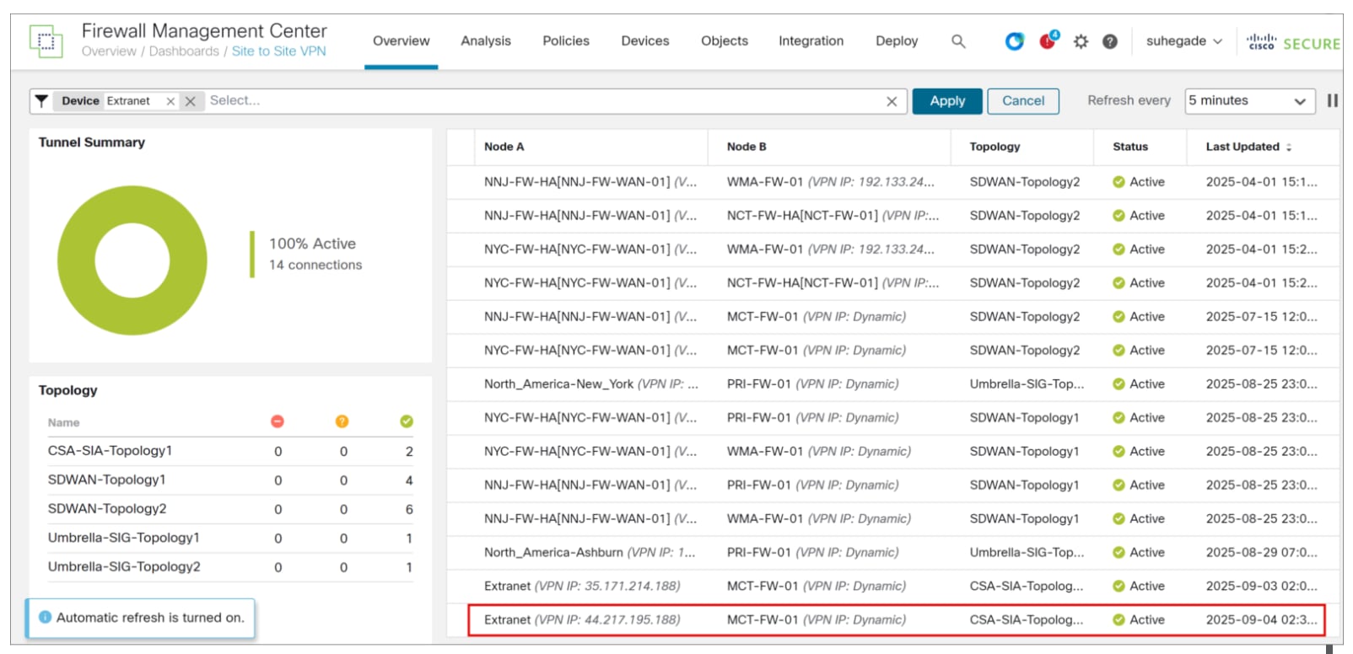The height and width of the screenshot is (654, 1353).
Task: Click North_America-Ashburn node cell
Action: [590, 552]
